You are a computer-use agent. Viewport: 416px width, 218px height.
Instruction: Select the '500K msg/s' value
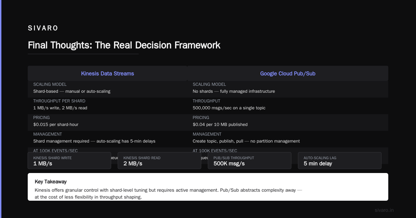tap(229, 164)
